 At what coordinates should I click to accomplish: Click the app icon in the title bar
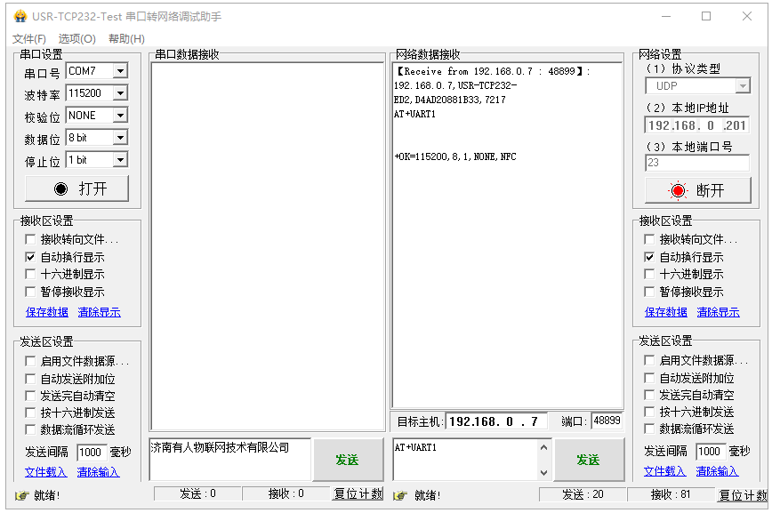click(x=20, y=16)
